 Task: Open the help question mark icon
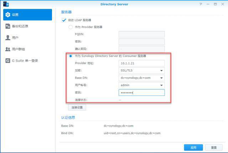pos(201,4)
